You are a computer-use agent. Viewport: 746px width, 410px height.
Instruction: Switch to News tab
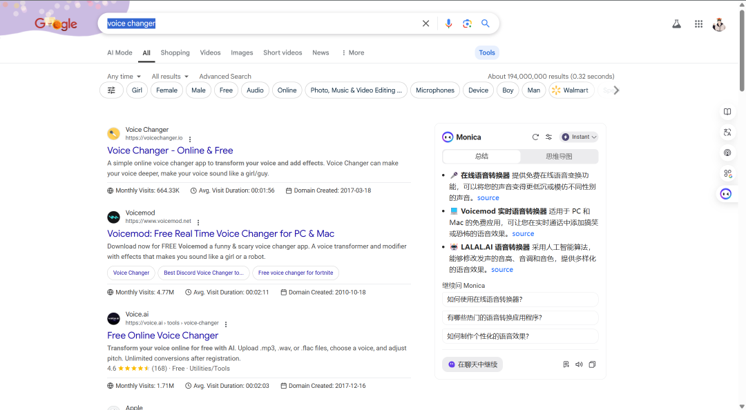click(321, 52)
